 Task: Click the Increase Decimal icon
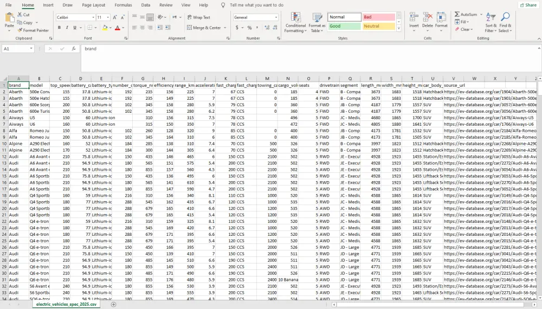[x=267, y=28]
